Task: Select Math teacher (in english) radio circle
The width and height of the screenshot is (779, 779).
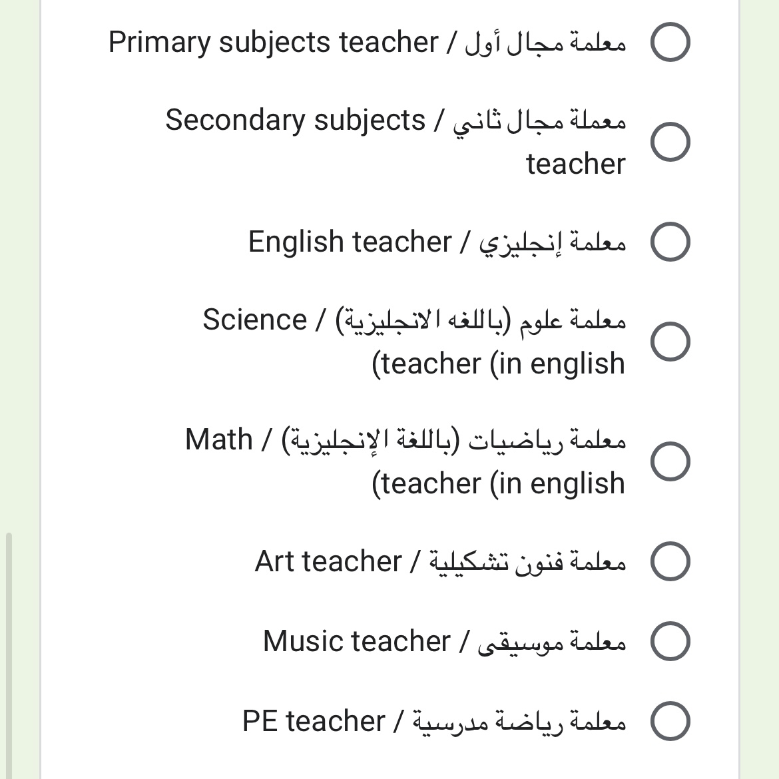Action: [670, 461]
